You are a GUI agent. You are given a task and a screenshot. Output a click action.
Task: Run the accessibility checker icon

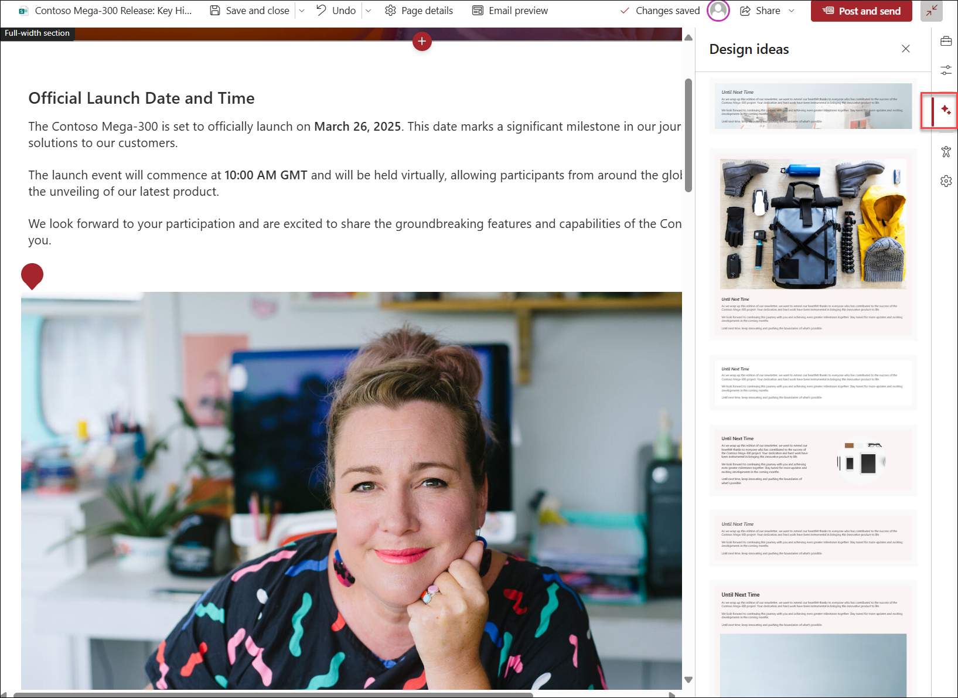(946, 152)
